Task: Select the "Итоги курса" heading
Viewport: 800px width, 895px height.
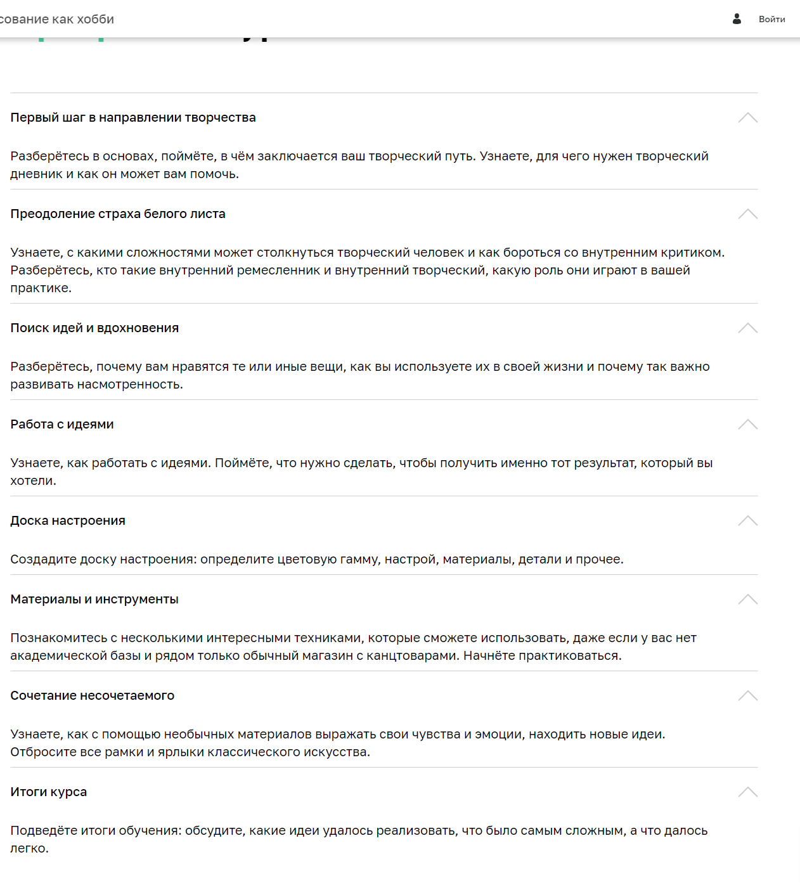Action: (x=48, y=792)
